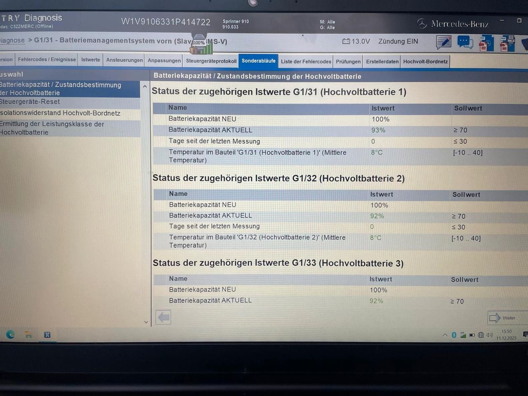Click the G1/31 temperature row name

pyautogui.click(x=257, y=156)
